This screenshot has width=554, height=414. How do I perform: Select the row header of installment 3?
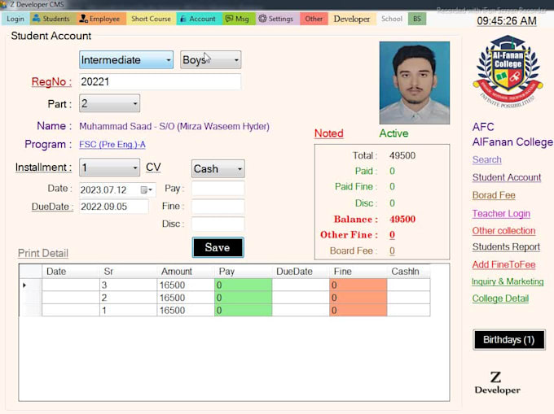30,285
